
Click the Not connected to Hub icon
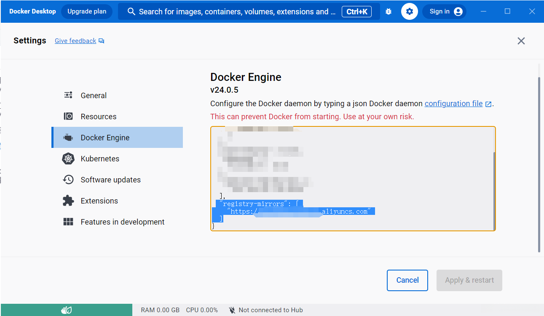232,310
